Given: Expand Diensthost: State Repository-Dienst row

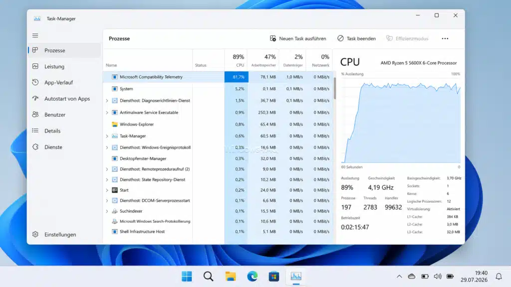Looking at the screenshot, I should 107,179.
